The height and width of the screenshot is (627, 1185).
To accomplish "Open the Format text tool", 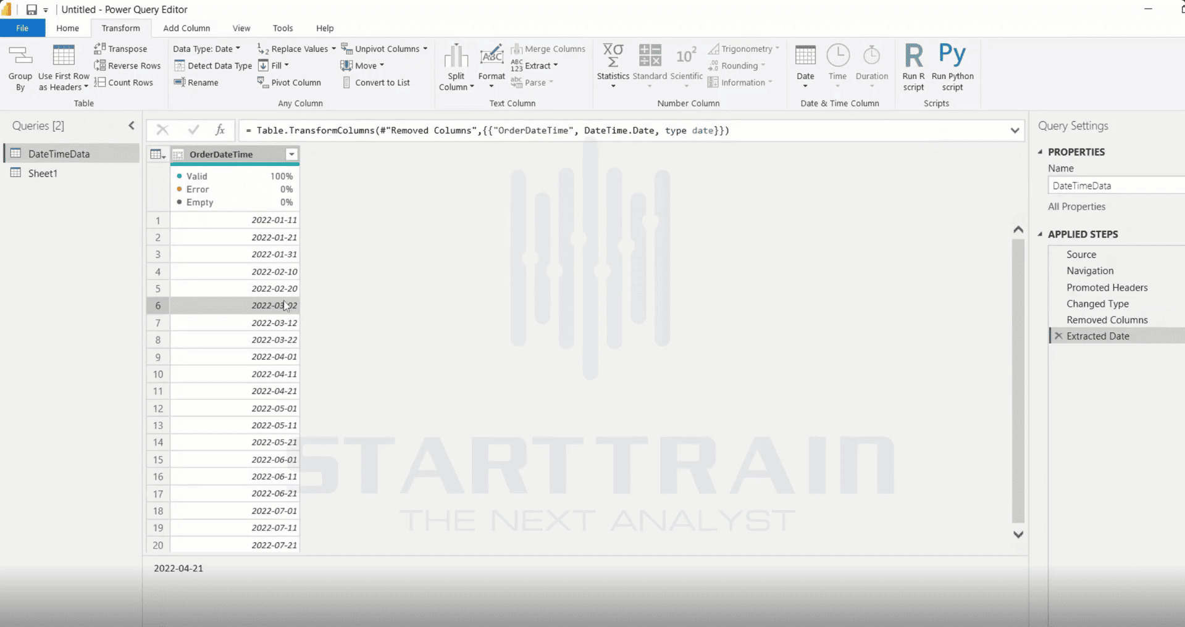I will point(492,67).
